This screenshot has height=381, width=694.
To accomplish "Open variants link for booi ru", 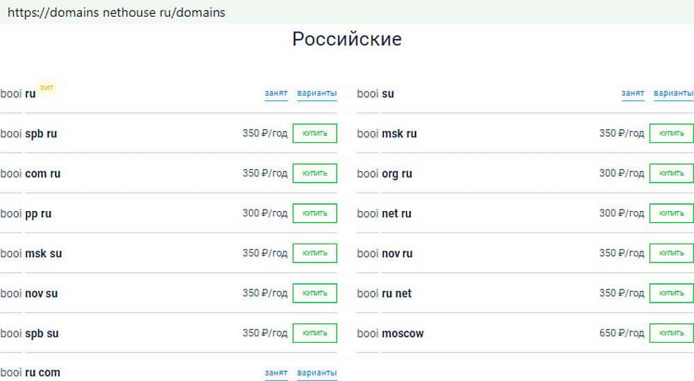I will coord(316,93).
